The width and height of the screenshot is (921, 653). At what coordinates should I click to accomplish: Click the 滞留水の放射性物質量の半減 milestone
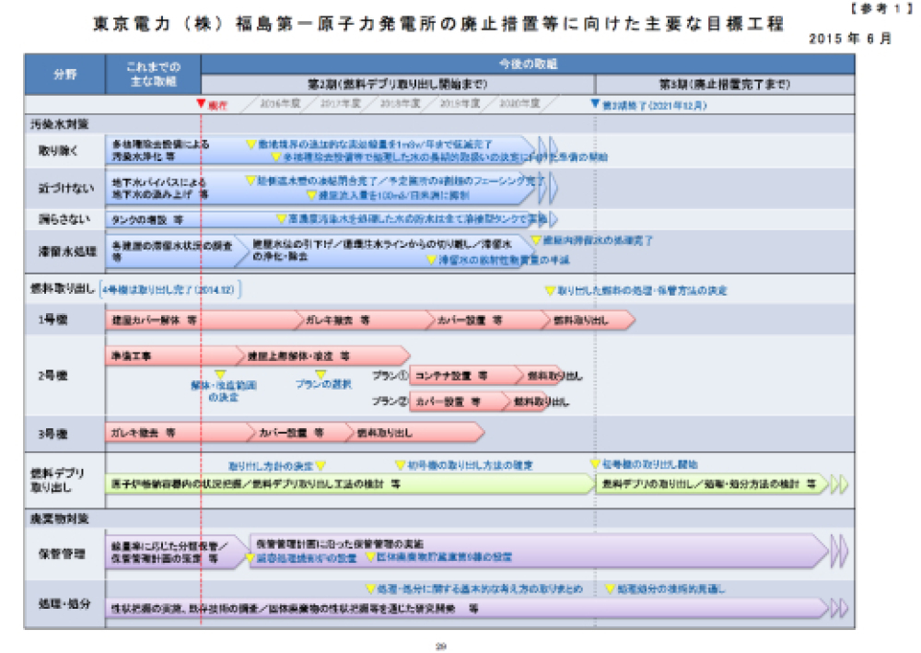pyautogui.click(x=498, y=260)
